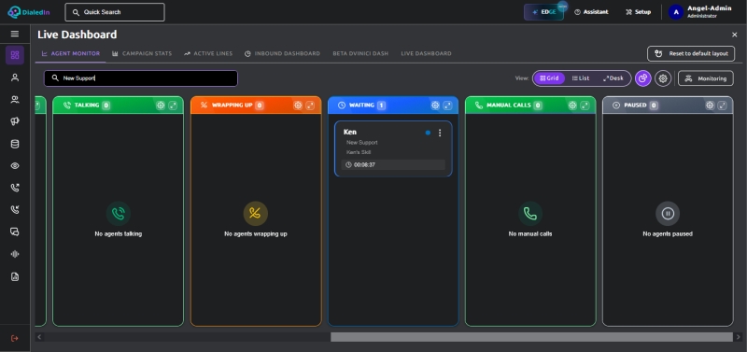Viewport: 747px width, 352px height.
Task: Switch to Grid view
Action: [549, 78]
